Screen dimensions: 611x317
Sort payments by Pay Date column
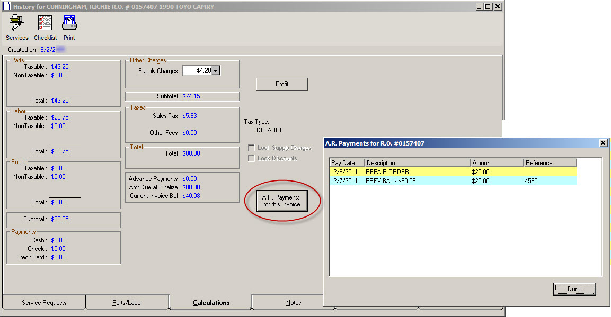(347, 163)
